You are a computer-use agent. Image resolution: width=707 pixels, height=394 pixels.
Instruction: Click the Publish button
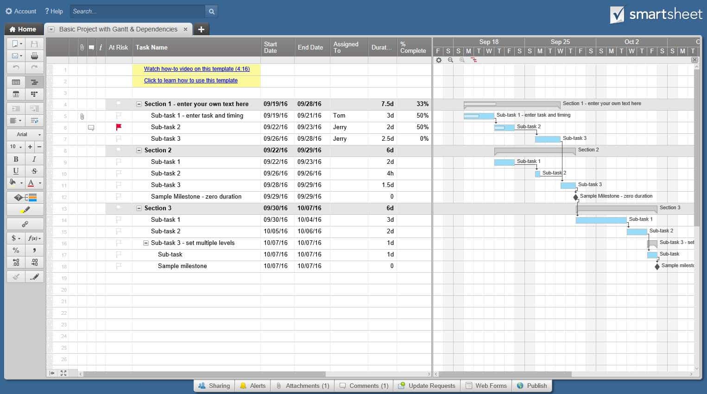point(532,386)
